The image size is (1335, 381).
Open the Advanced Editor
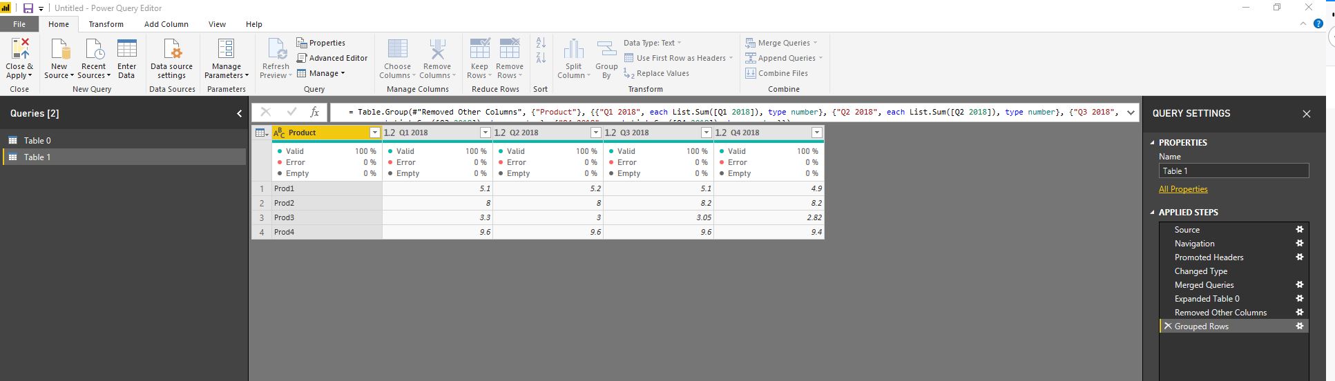coord(332,58)
